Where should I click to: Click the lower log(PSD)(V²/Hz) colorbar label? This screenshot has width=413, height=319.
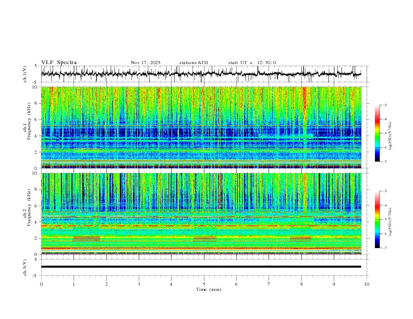pyautogui.click(x=391, y=222)
